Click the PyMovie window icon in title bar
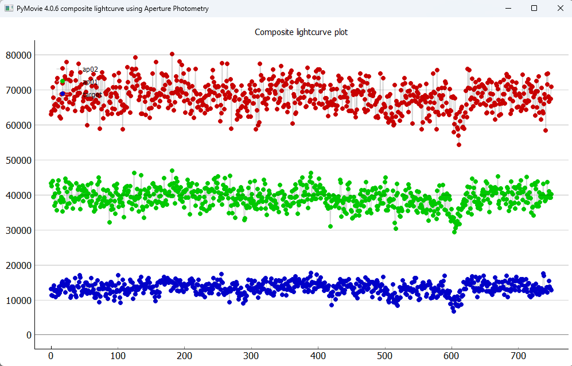This screenshot has height=366, width=572. (9, 8)
